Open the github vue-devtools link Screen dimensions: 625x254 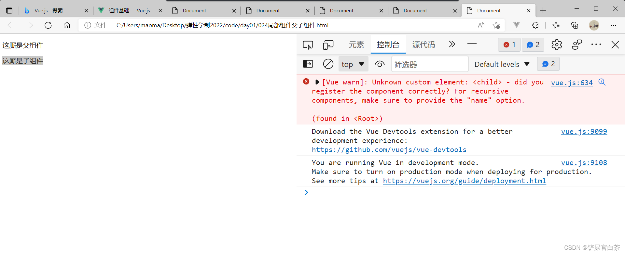pos(389,150)
